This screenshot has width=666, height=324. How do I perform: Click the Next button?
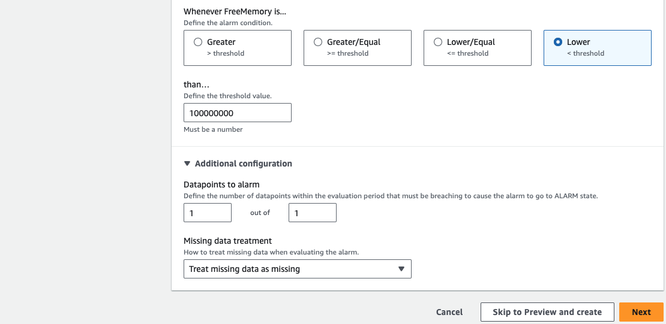641,312
